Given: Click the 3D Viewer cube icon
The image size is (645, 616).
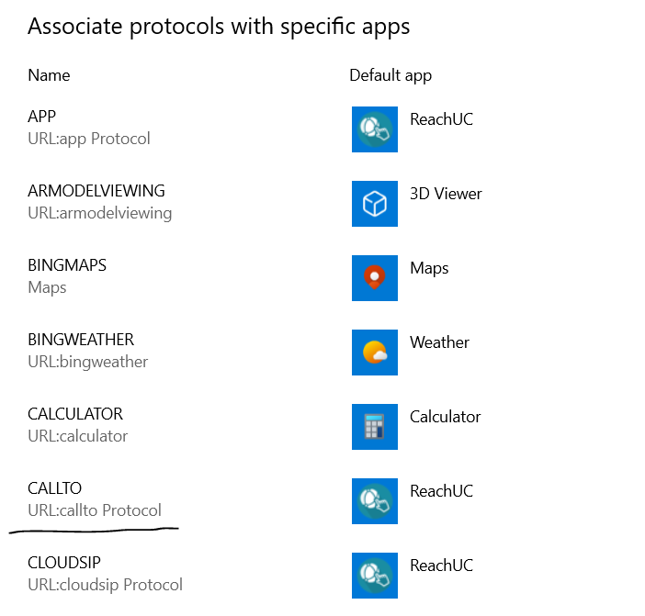Looking at the screenshot, I should pyautogui.click(x=375, y=204).
